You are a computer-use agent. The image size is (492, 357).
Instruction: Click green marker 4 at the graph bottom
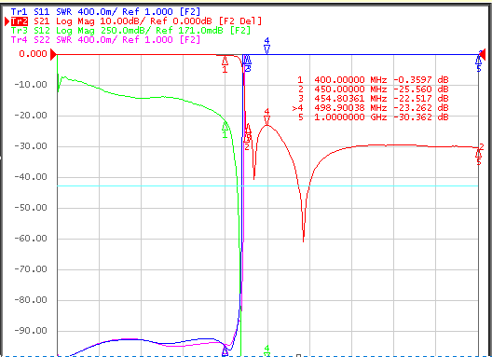[266, 354]
